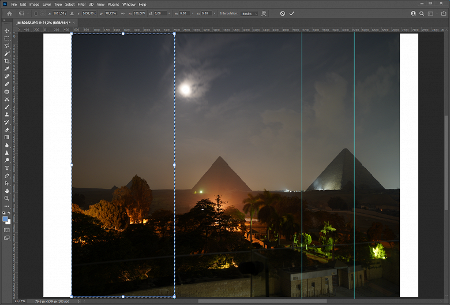The image size is (450, 305).
Task: Click the foreground color swatch
Action: click(x=5, y=219)
